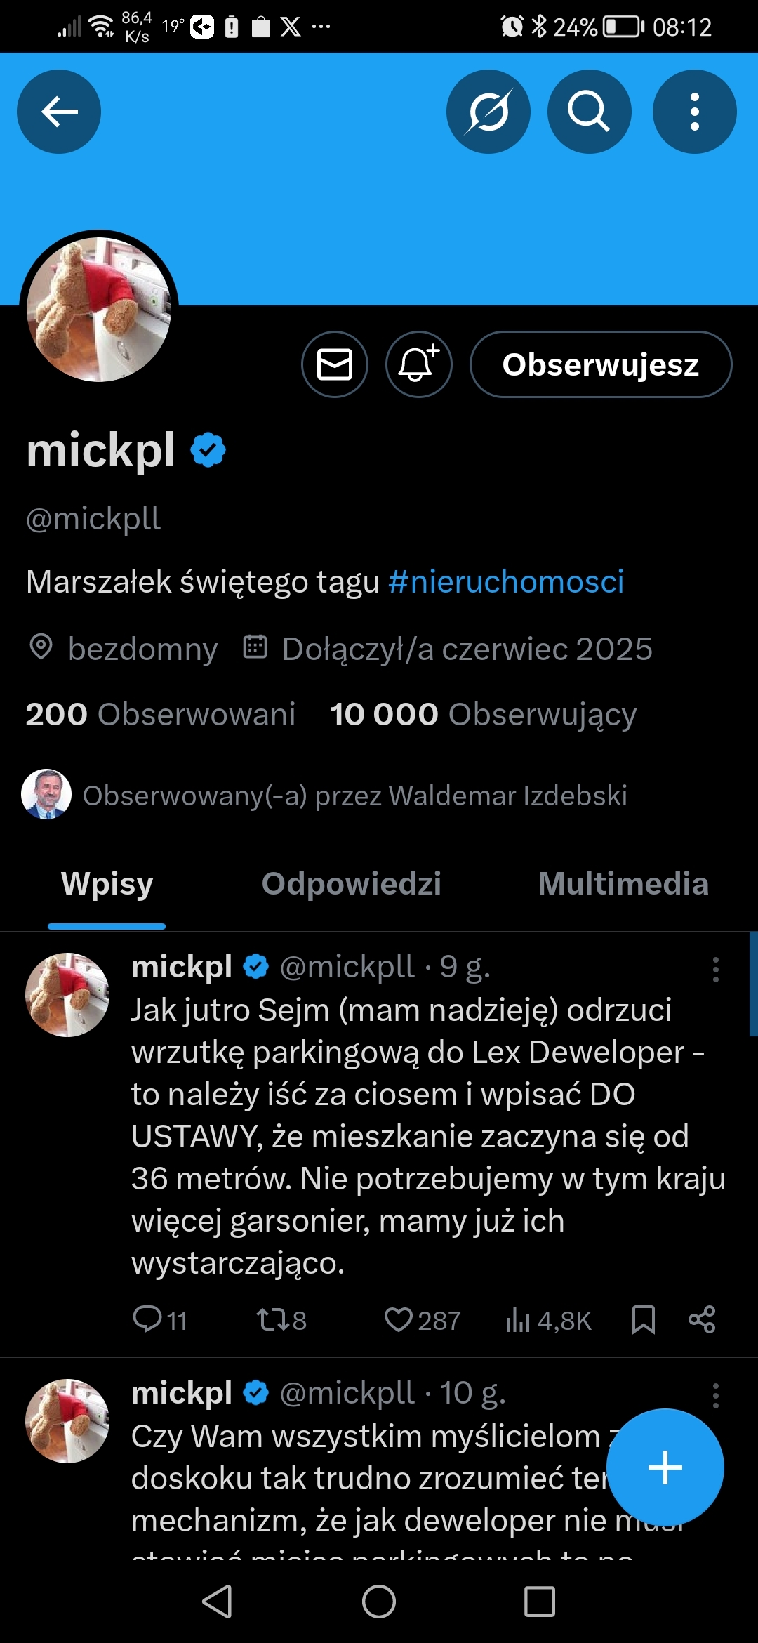Enable post notifications with the bell icon
758x1643 pixels.
pos(418,364)
